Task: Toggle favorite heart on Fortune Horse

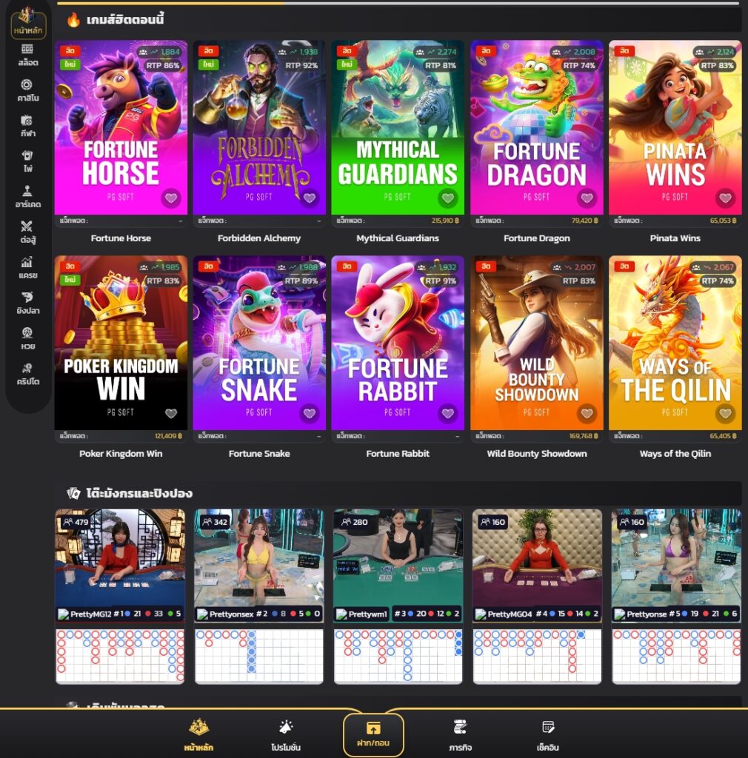Action: pos(171,198)
